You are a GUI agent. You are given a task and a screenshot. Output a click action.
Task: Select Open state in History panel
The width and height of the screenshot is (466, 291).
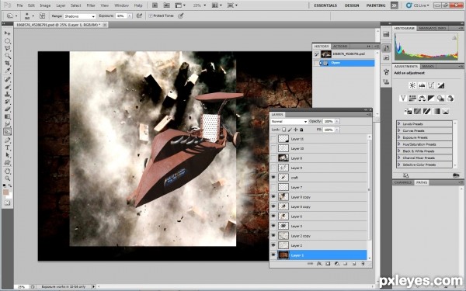[343, 63]
